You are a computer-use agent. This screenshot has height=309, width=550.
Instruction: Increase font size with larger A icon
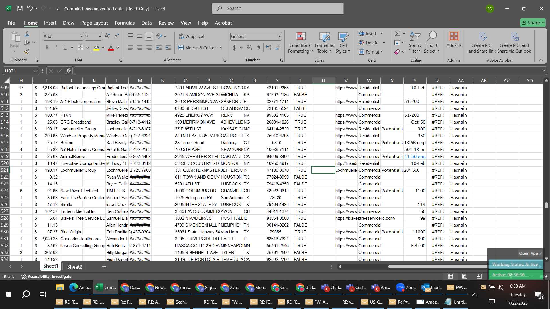(107, 36)
